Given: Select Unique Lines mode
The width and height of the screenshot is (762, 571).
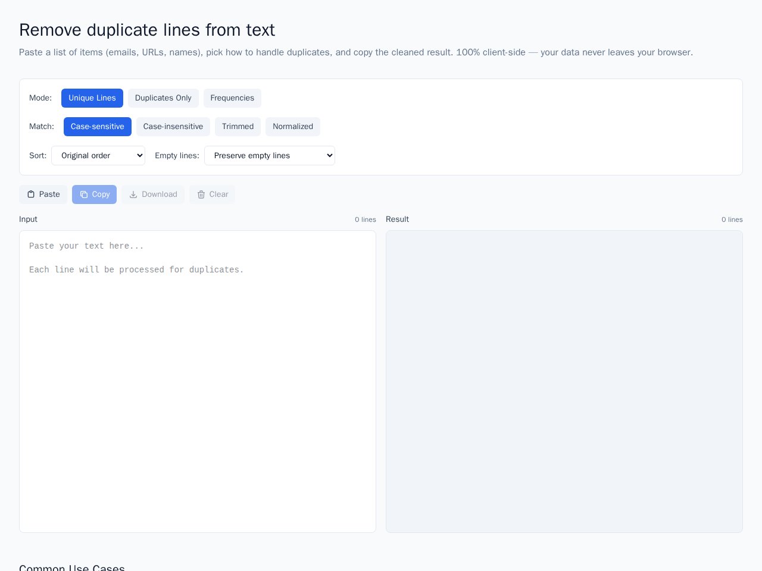Looking at the screenshot, I should (92, 98).
